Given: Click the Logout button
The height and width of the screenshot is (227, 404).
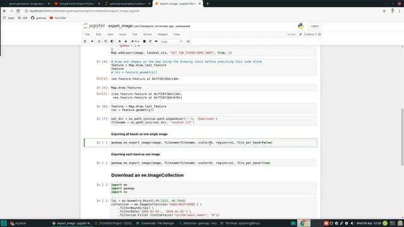Looking at the screenshot, I should 314,26.
